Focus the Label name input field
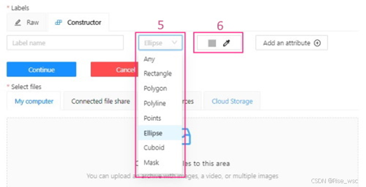The image size is (366, 187). (65, 43)
